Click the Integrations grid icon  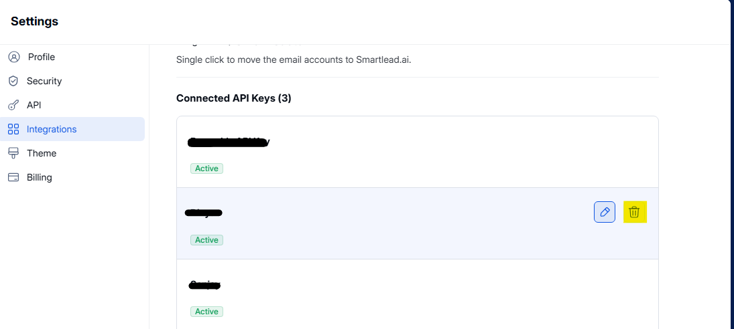coord(13,129)
